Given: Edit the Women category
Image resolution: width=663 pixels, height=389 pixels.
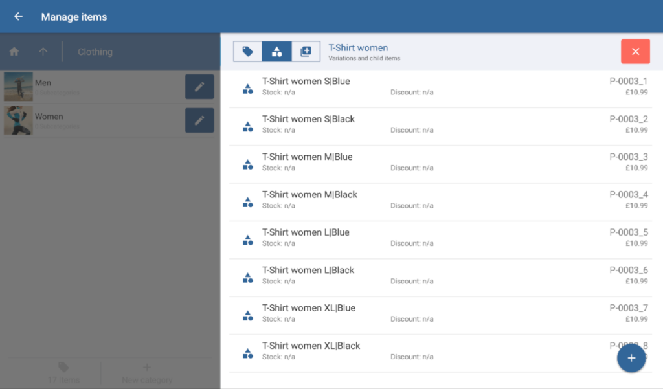Looking at the screenshot, I should [x=199, y=120].
